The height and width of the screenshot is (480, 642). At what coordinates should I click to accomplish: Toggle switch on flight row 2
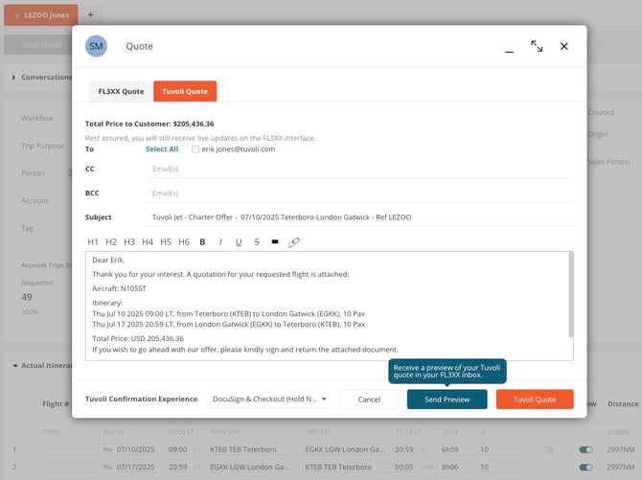tap(585, 468)
